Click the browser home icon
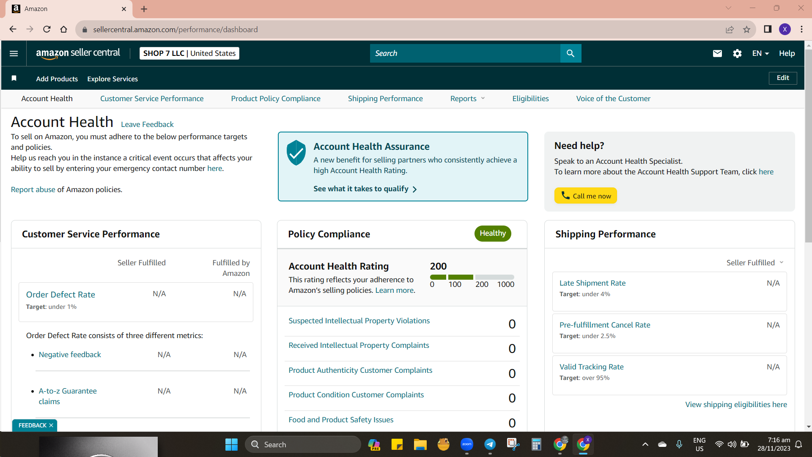 coord(64,29)
